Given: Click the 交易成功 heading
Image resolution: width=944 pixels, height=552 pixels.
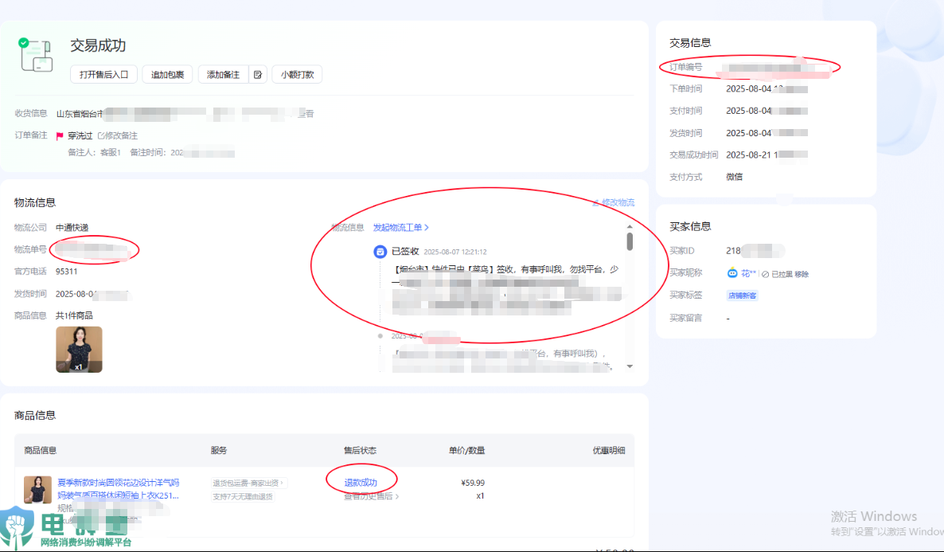Looking at the screenshot, I should click(98, 45).
